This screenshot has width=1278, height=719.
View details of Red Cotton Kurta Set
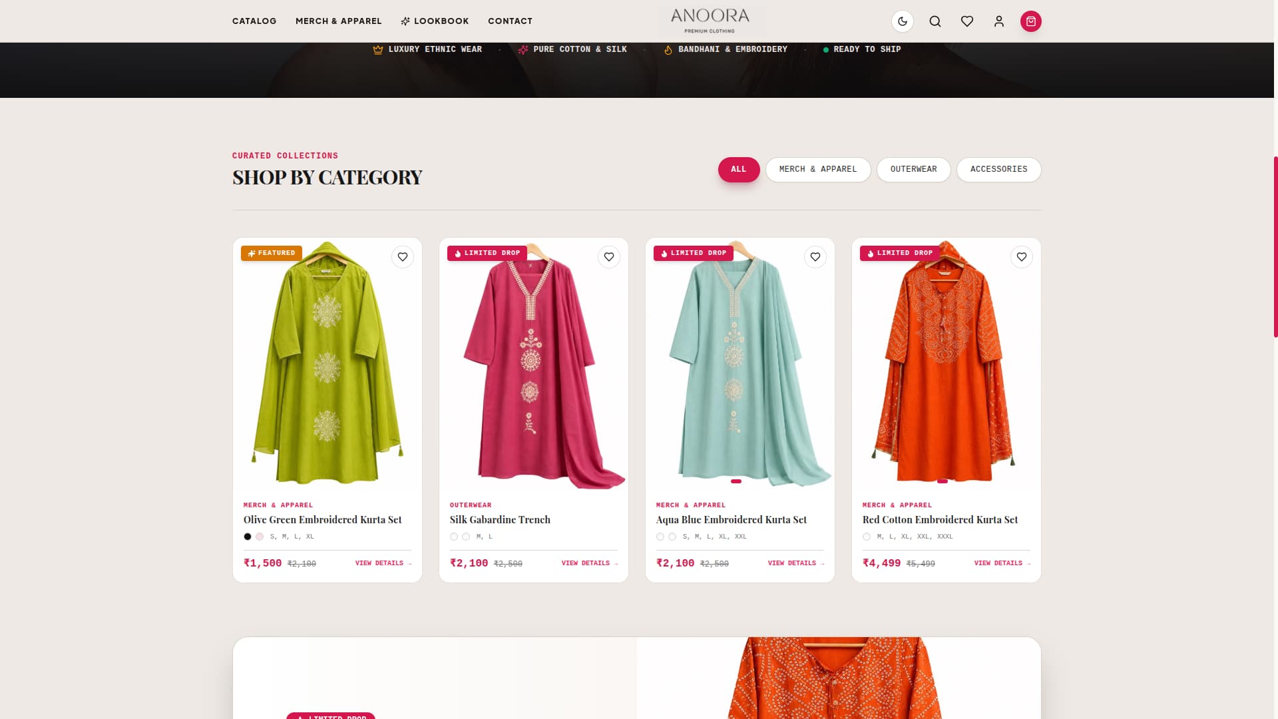click(x=1002, y=563)
